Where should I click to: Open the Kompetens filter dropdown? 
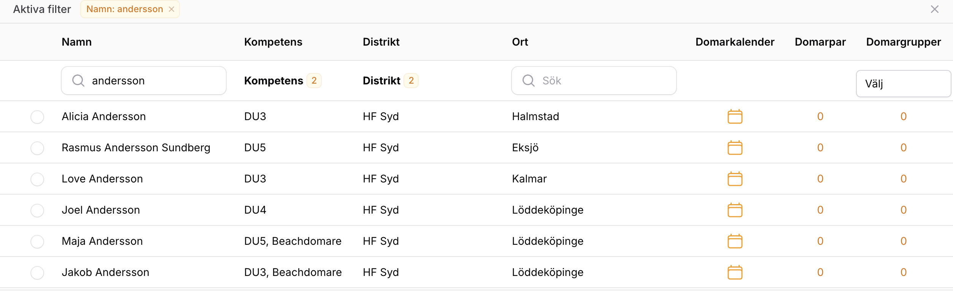point(283,81)
